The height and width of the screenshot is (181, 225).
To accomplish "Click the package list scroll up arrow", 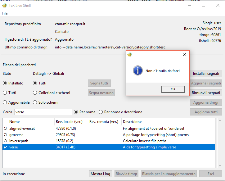I will [x=220, y=121].
